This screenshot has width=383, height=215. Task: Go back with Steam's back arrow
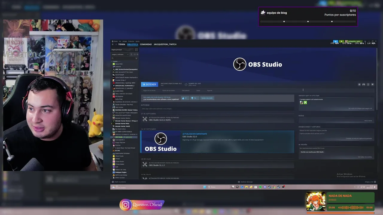click(x=113, y=44)
